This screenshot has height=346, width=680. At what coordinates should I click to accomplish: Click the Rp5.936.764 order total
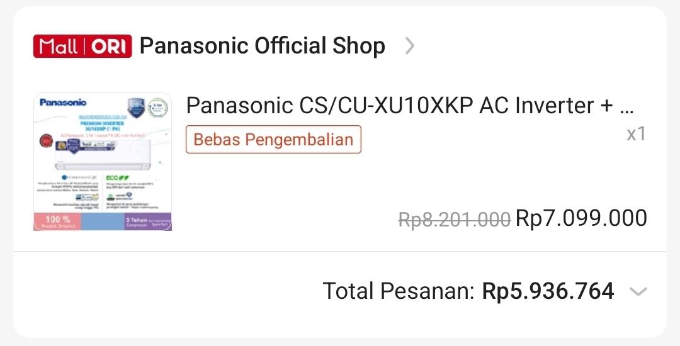[x=548, y=291]
